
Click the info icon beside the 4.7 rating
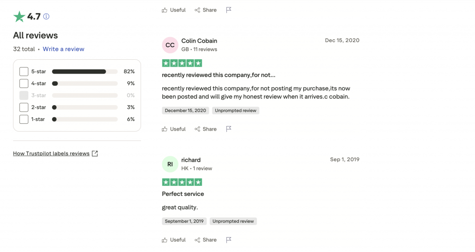(46, 17)
